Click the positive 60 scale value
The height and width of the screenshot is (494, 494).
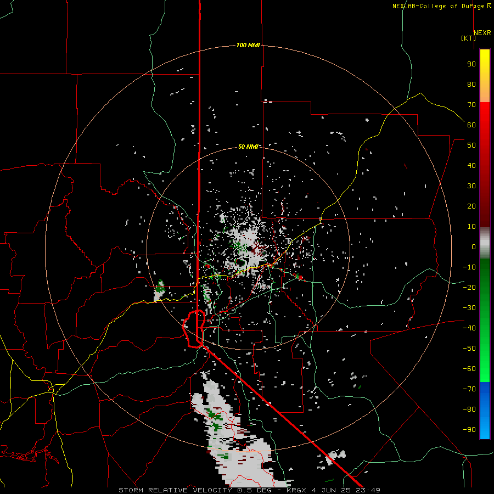click(x=471, y=125)
